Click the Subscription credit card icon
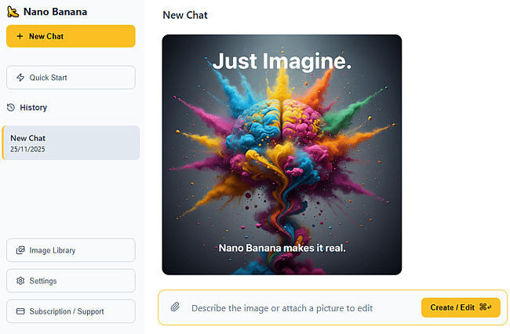The image size is (510, 334). click(20, 311)
